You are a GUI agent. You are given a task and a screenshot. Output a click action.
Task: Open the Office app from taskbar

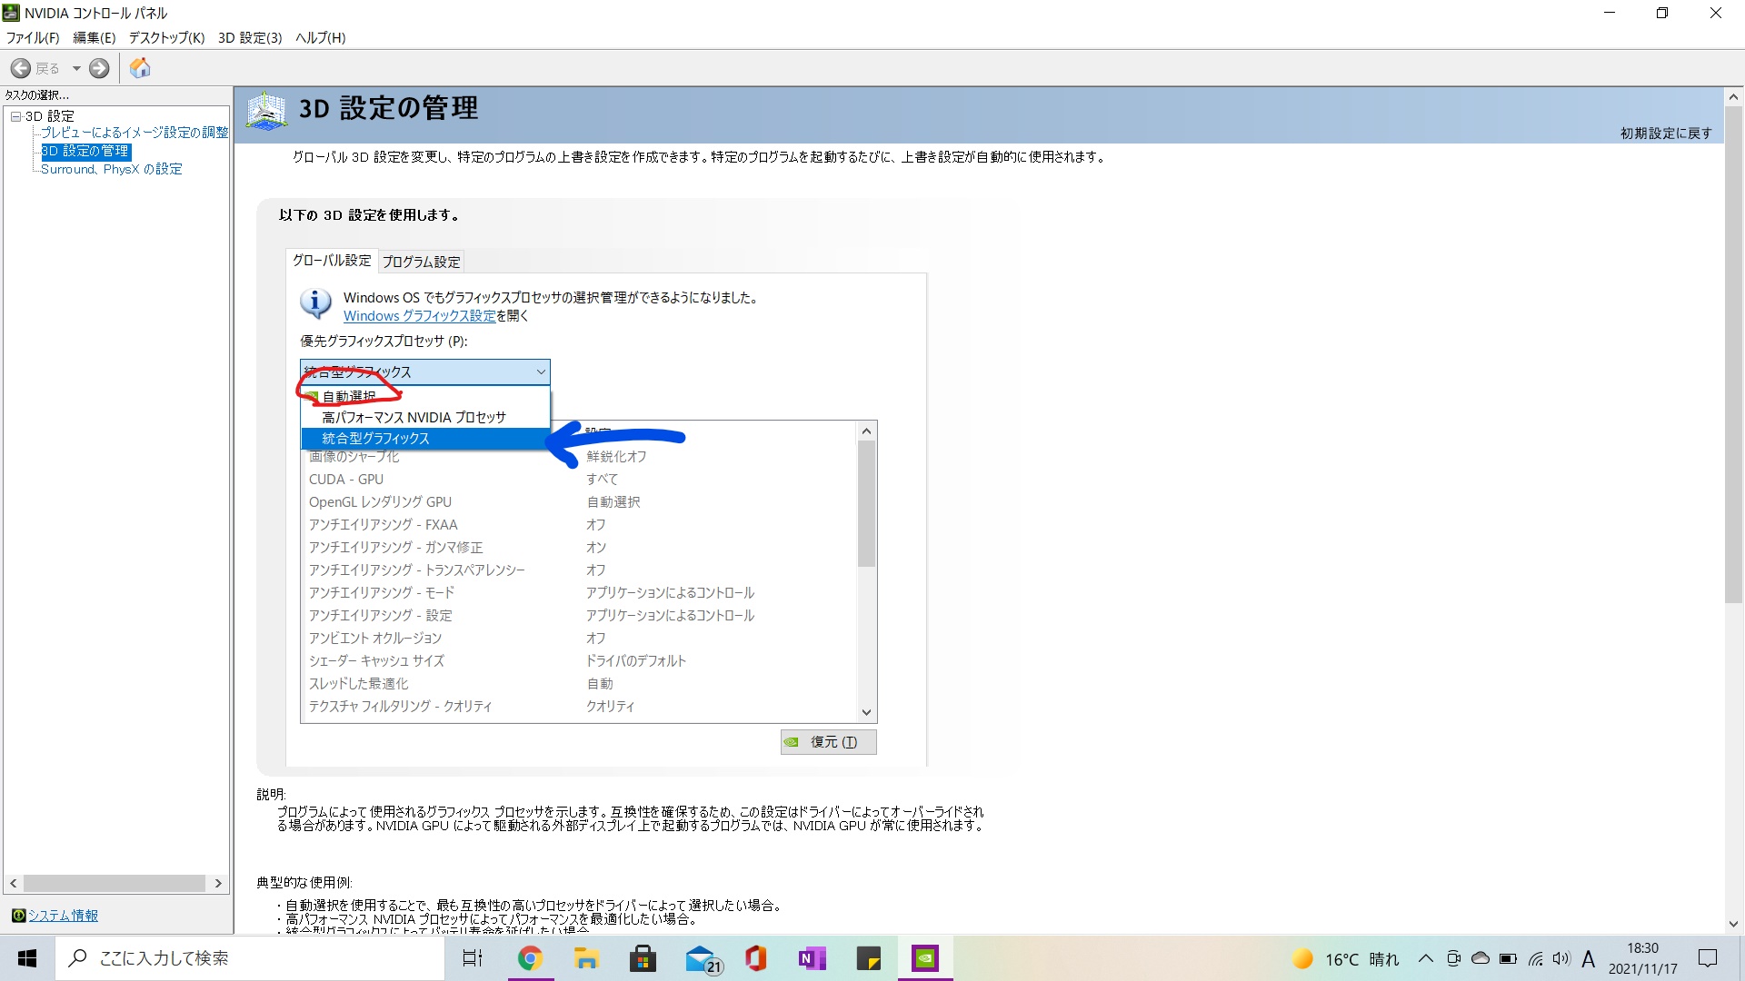(755, 958)
